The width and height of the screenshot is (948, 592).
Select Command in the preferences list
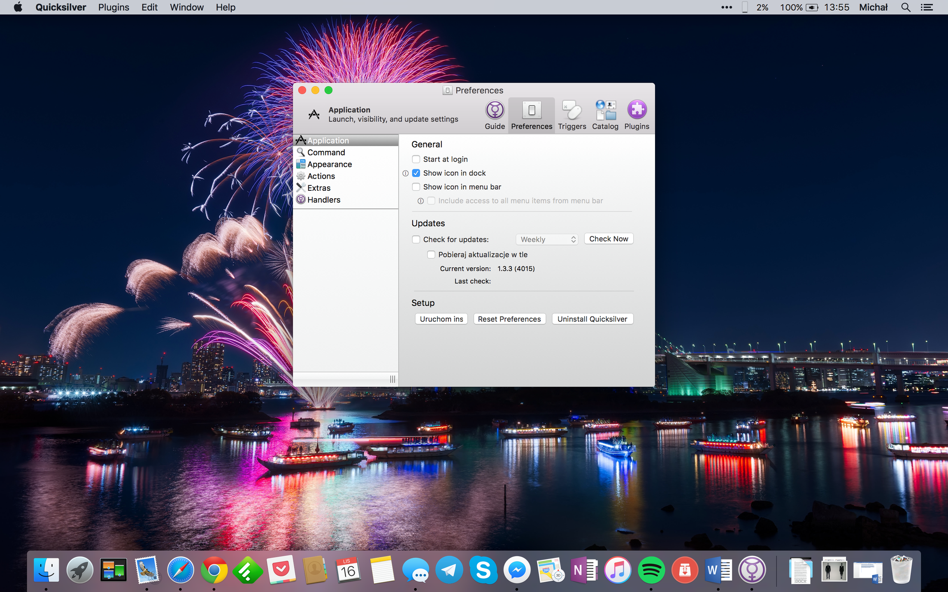[326, 153]
